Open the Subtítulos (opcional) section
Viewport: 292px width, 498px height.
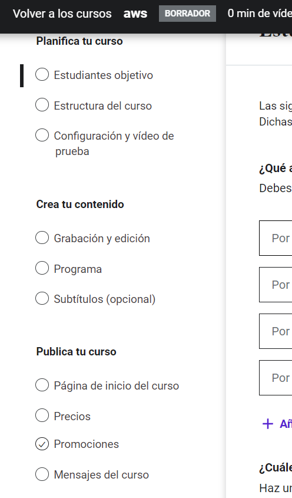(105, 299)
